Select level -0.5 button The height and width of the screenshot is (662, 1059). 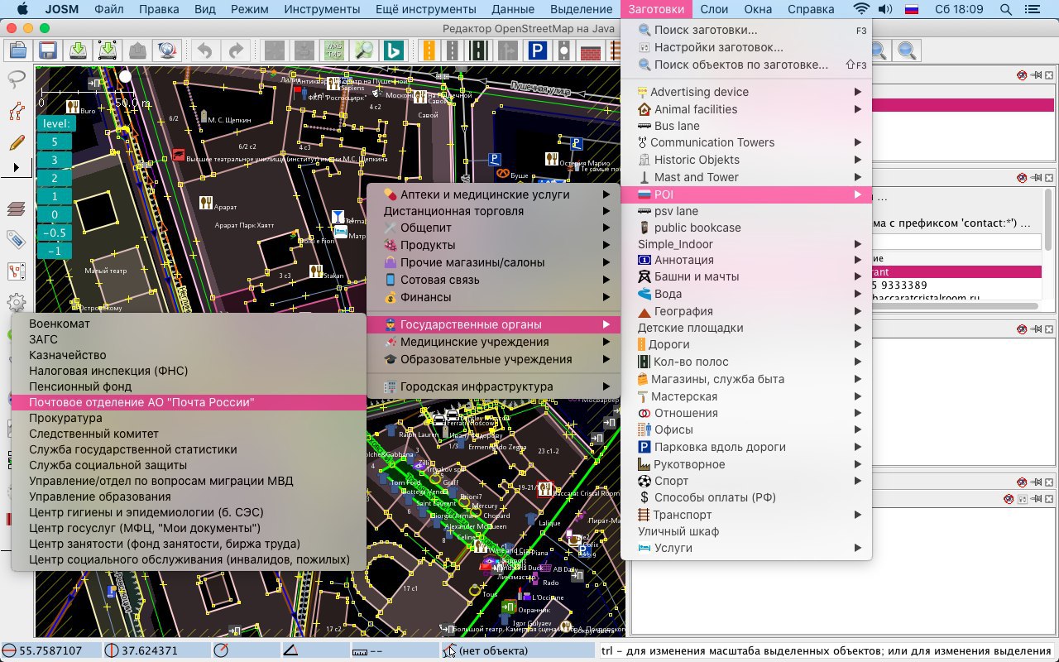click(x=55, y=233)
